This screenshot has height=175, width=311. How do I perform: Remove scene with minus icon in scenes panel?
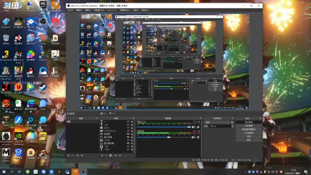tap(73, 156)
